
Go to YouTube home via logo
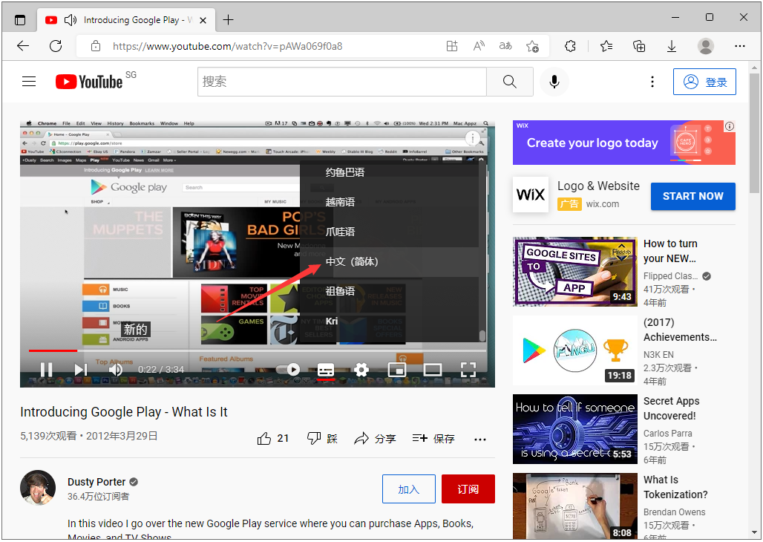click(89, 82)
